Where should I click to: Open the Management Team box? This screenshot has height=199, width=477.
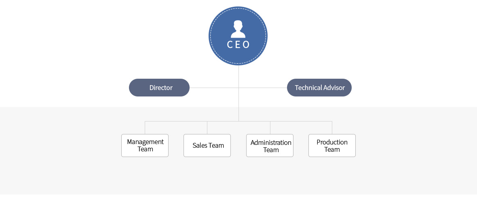tap(145, 145)
